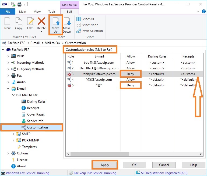Click the Copy rule icon
This screenshot has height=176, width=207.
(19, 21)
